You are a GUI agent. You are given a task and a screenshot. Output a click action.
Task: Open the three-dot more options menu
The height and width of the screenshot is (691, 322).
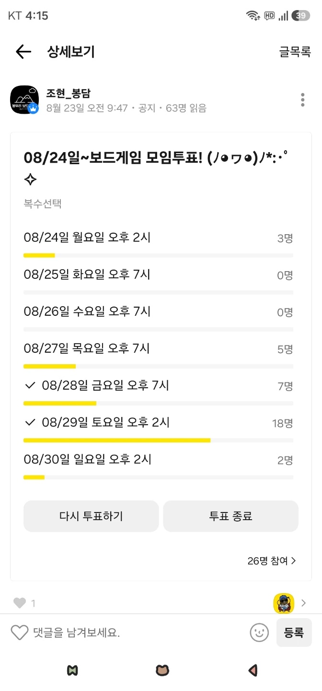tap(302, 100)
